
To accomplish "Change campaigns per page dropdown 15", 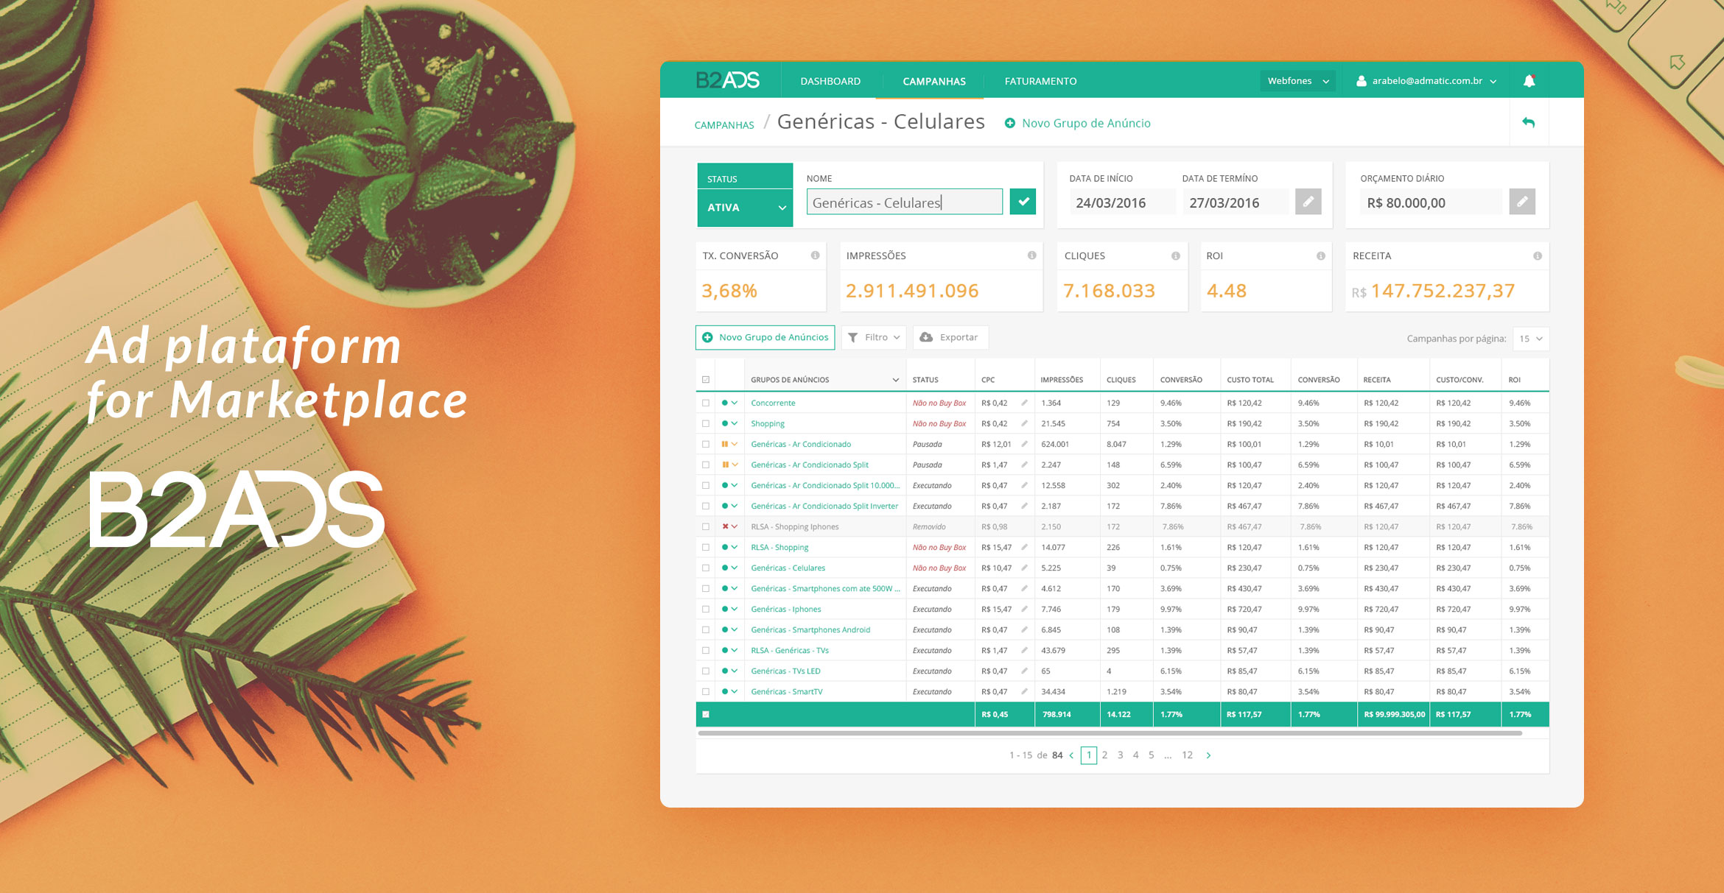I will tap(1531, 339).
